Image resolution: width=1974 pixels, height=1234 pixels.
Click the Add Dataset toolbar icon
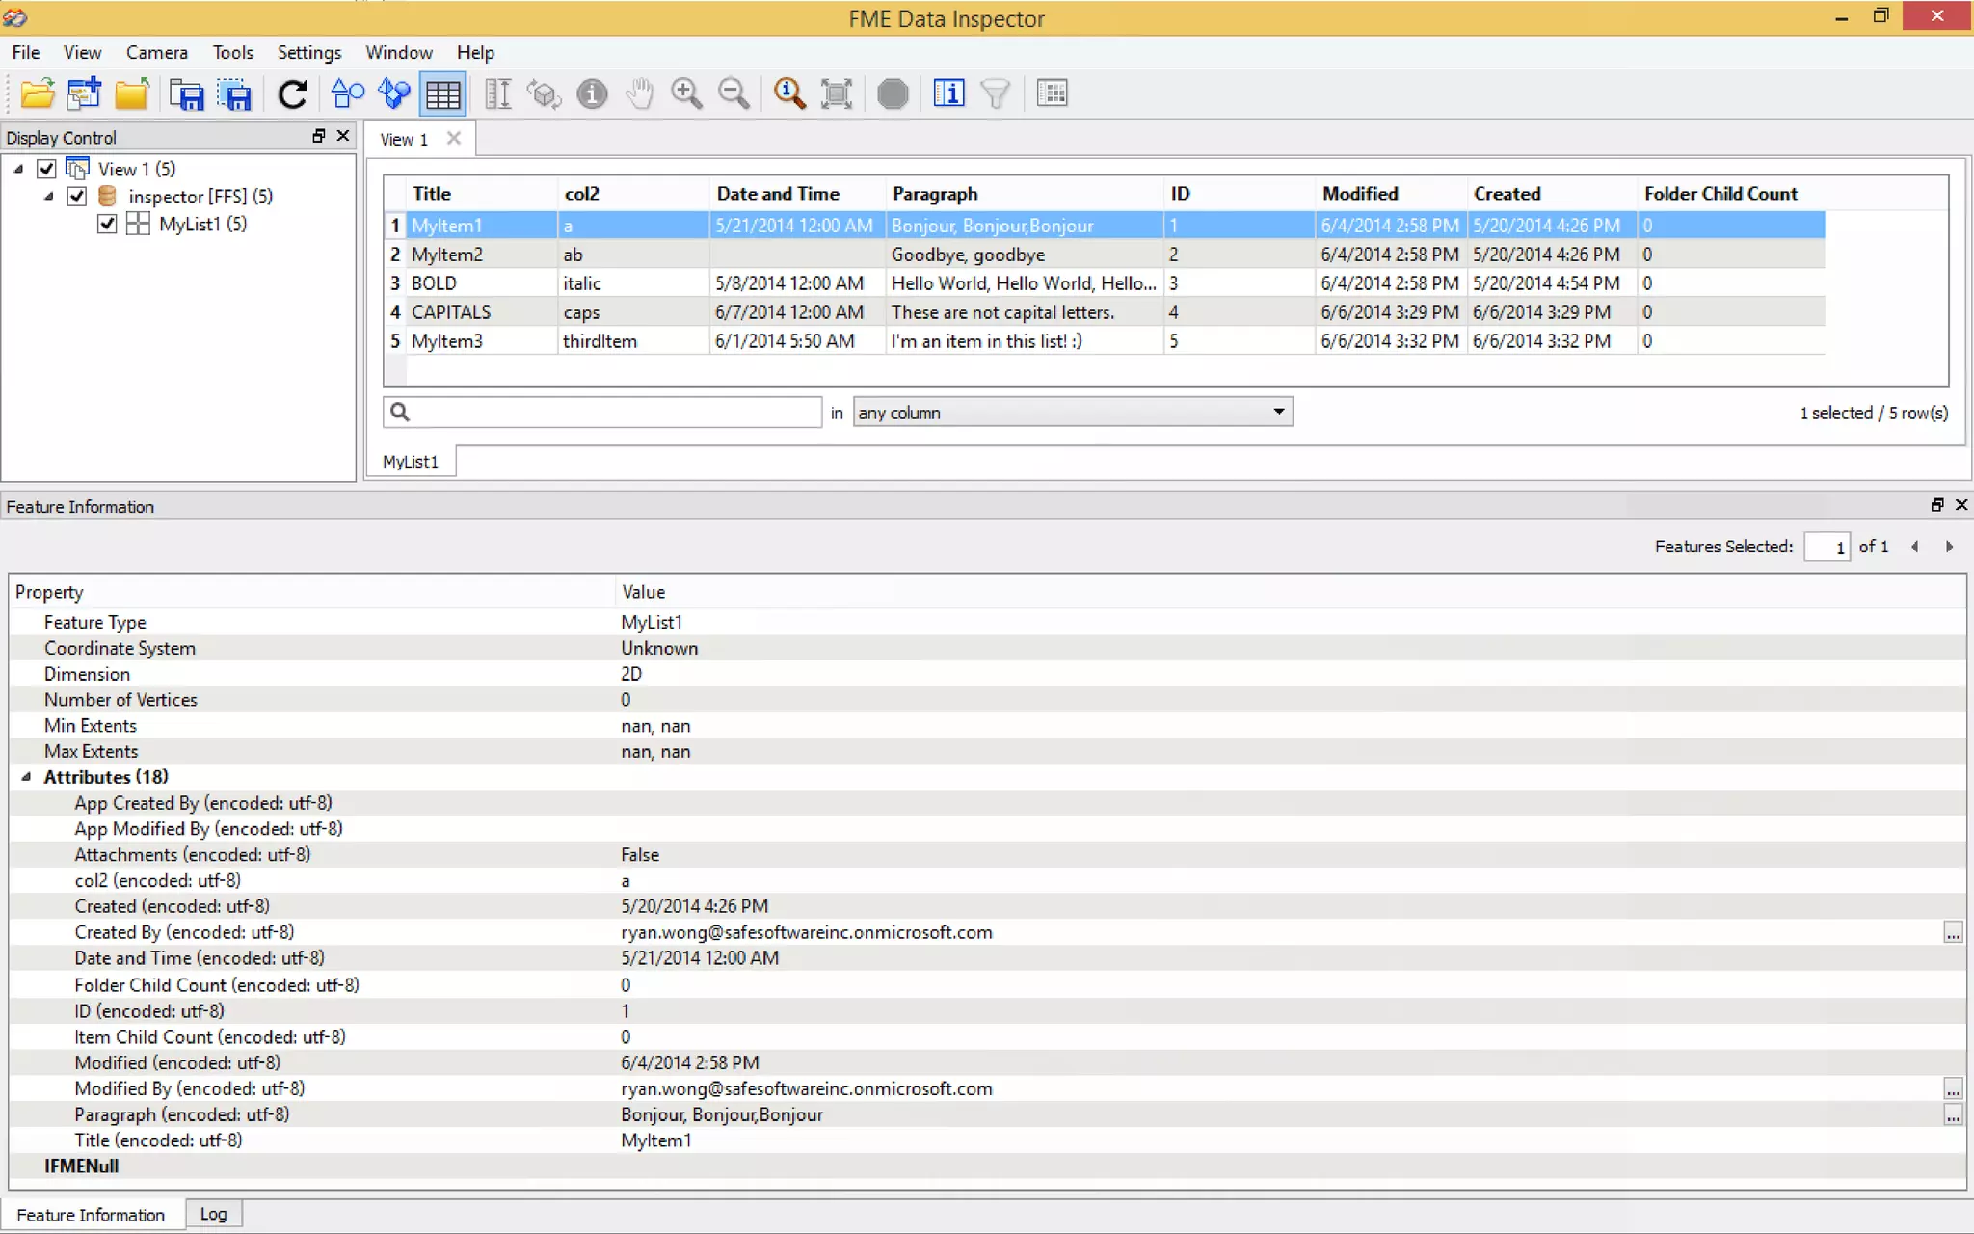[85, 94]
